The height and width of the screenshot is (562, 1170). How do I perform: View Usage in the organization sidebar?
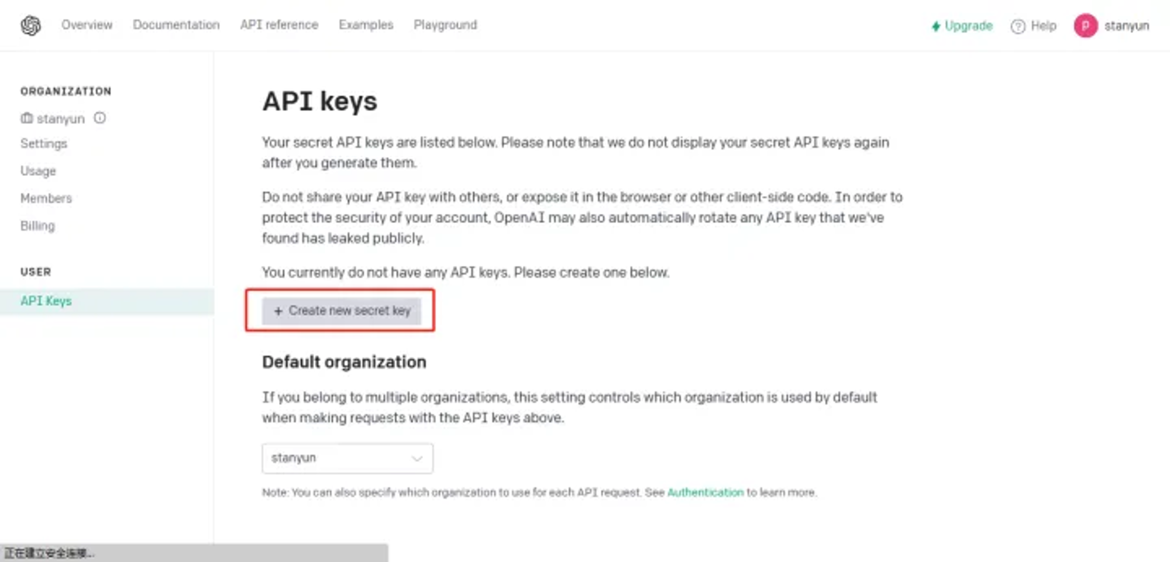point(38,171)
